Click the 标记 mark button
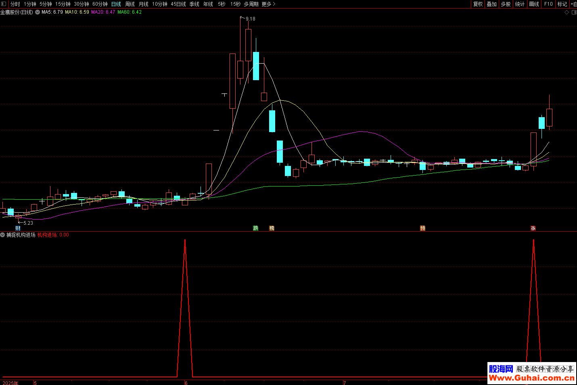 pyautogui.click(x=562, y=4)
